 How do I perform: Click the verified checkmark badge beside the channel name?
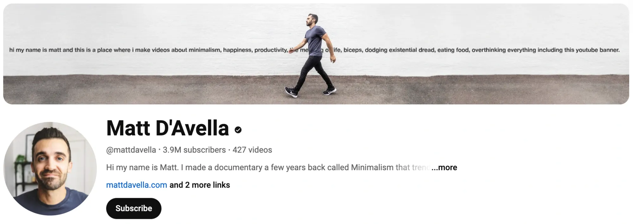pos(238,129)
